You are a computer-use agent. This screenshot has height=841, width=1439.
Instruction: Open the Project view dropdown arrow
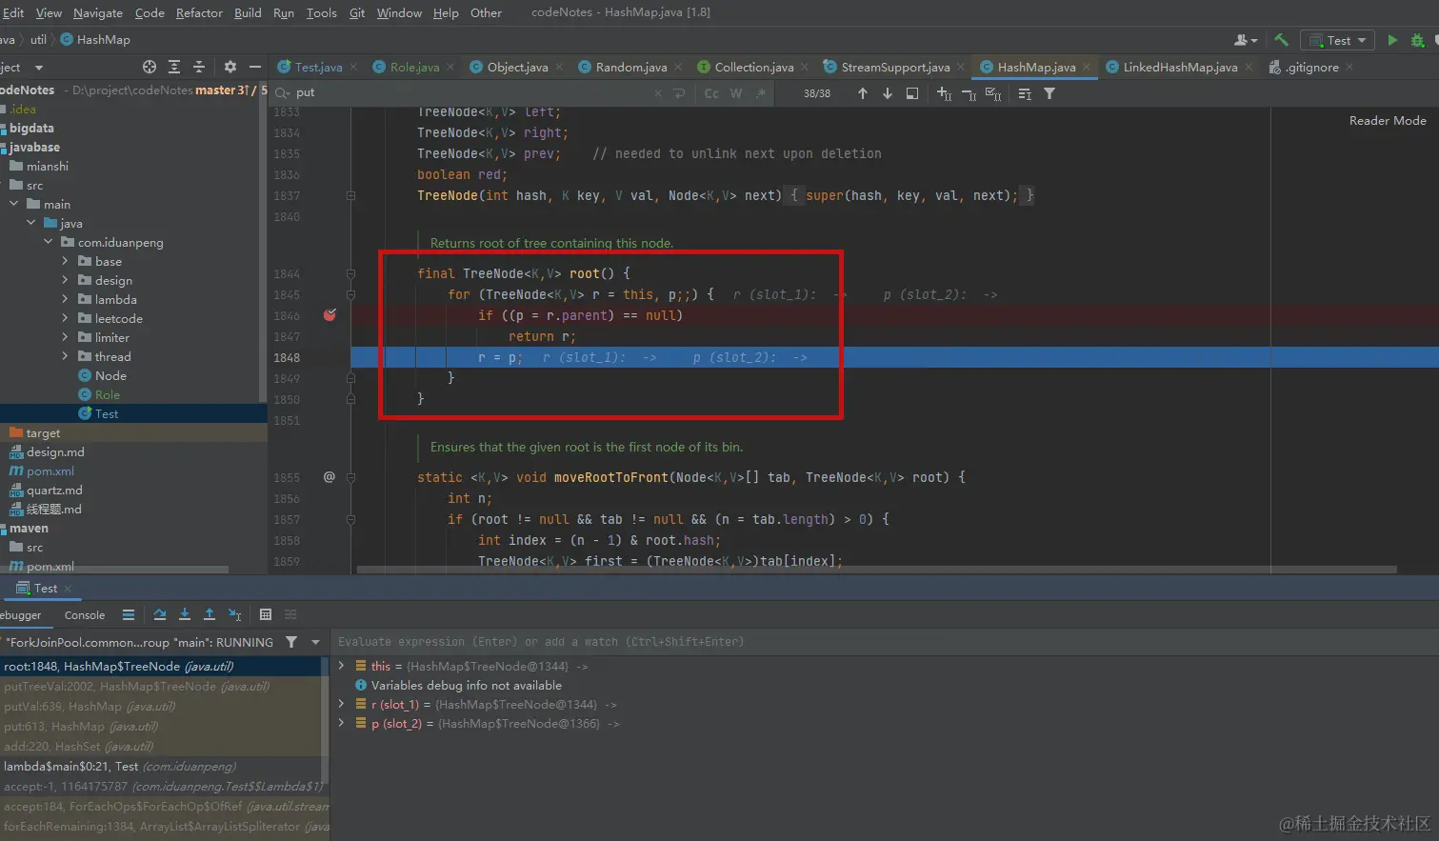(x=39, y=68)
